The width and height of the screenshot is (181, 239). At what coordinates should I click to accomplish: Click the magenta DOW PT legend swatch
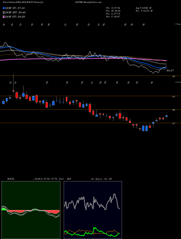pos(4,17)
